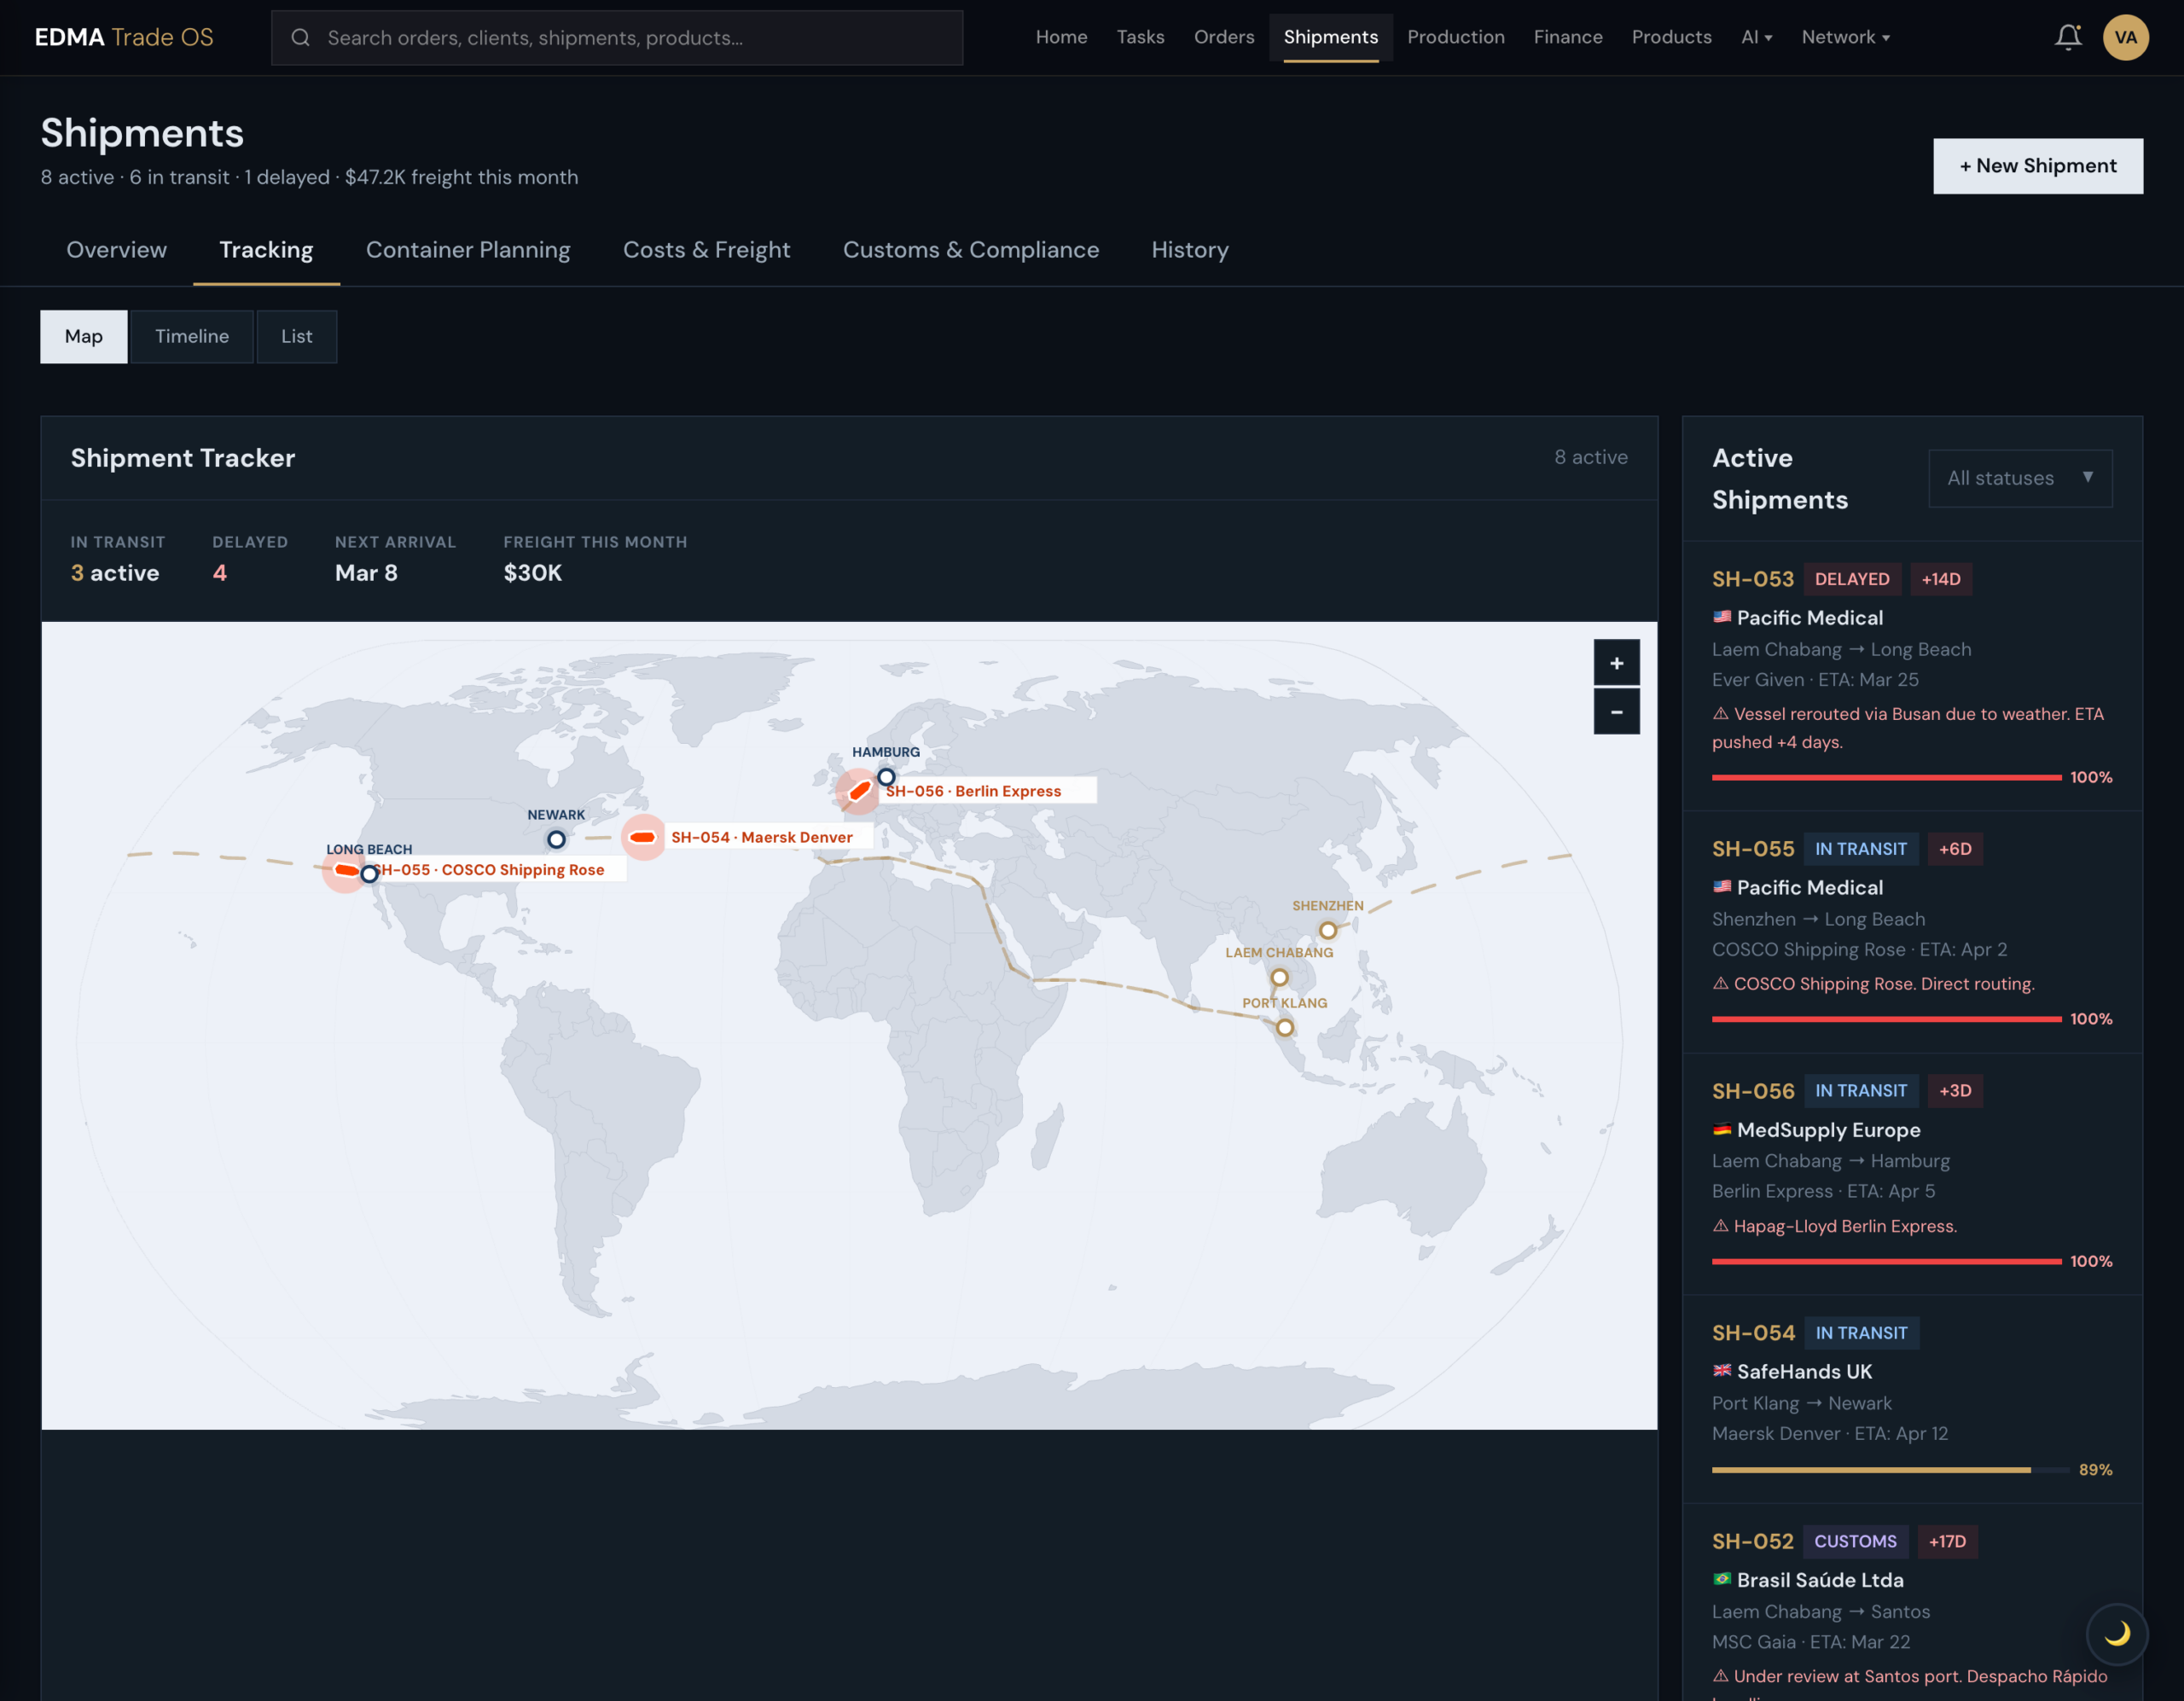Zoom in on the map
The image size is (2184, 1701).
coord(1616,663)
